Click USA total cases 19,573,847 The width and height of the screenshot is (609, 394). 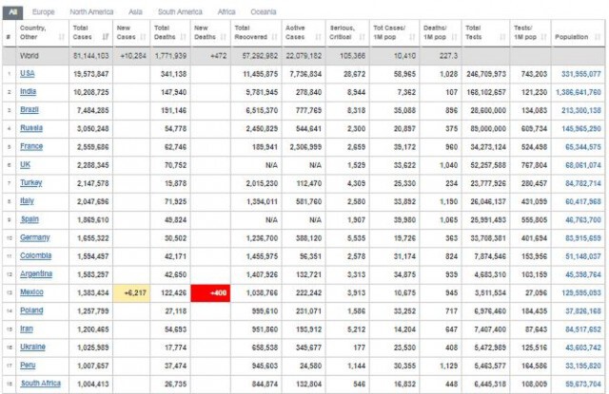pos(91,74)
